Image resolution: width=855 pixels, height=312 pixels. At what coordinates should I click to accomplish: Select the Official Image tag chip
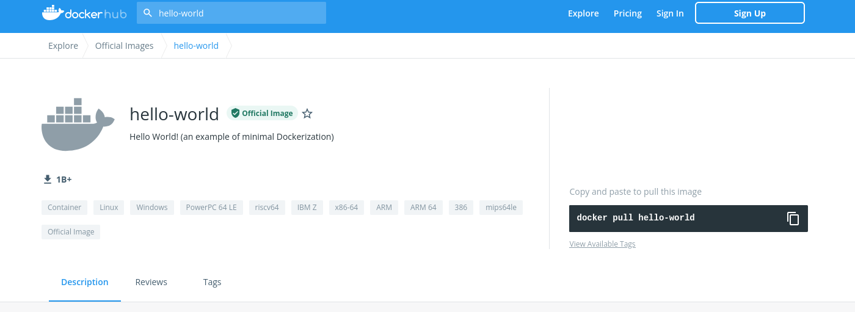pos(71,232)
